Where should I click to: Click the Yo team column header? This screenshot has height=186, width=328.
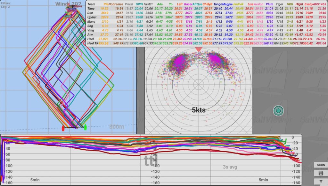[171, 4]
